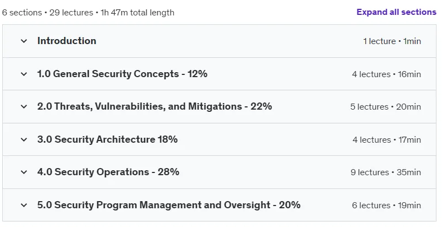Click the '6 sections • 29 lectures' summary text

pyautogui.click(x=47, y=13)
